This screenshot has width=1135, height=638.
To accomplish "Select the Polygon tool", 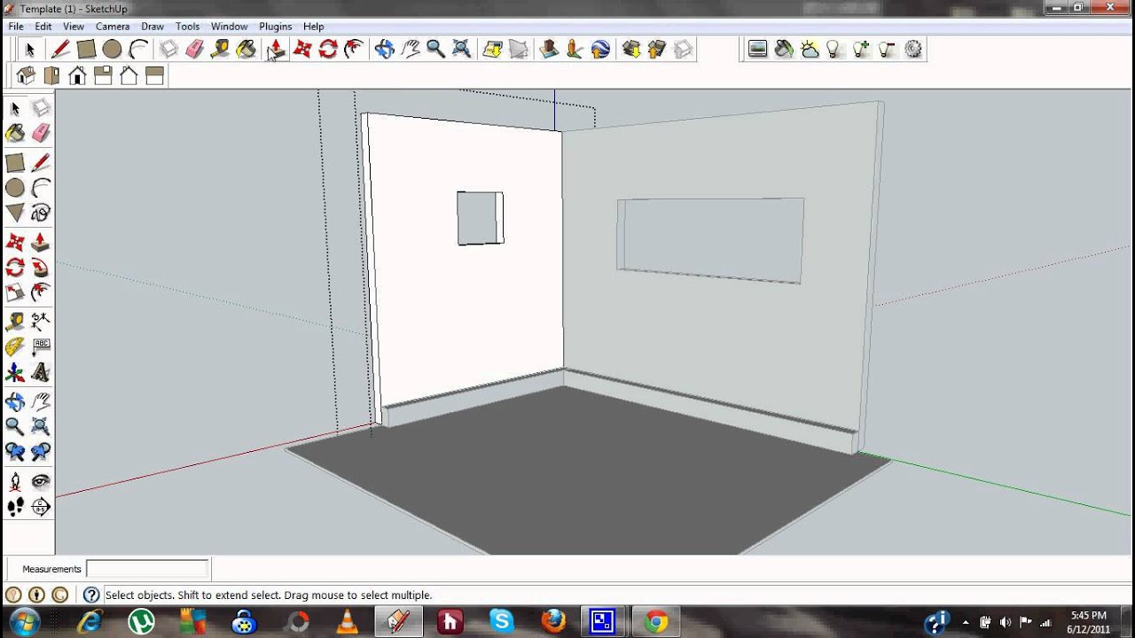I will point(15,213).
